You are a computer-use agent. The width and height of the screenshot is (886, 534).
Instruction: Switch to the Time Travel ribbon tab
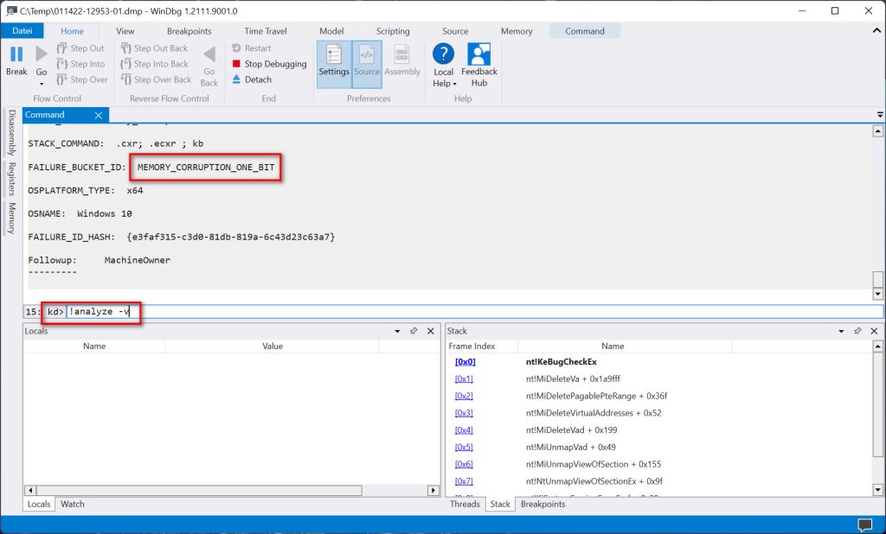(265, 30)
